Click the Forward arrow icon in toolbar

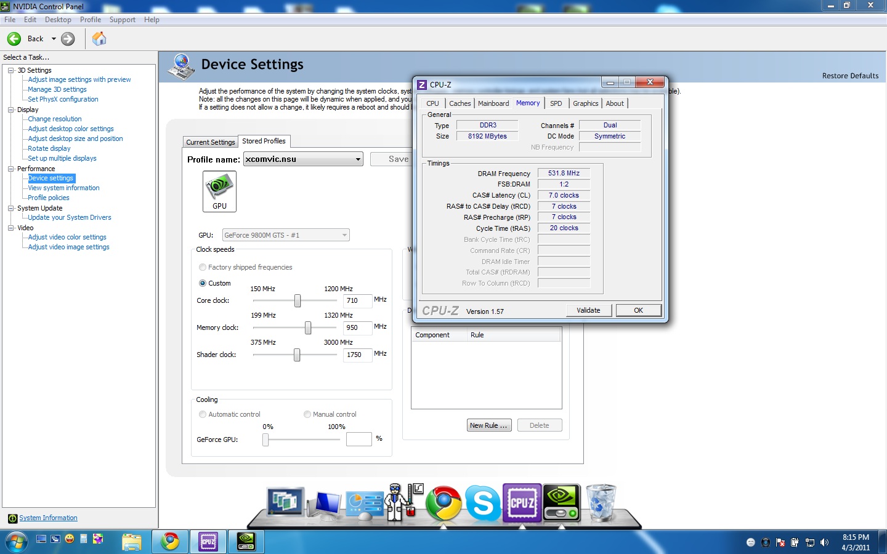click(68, 39)
